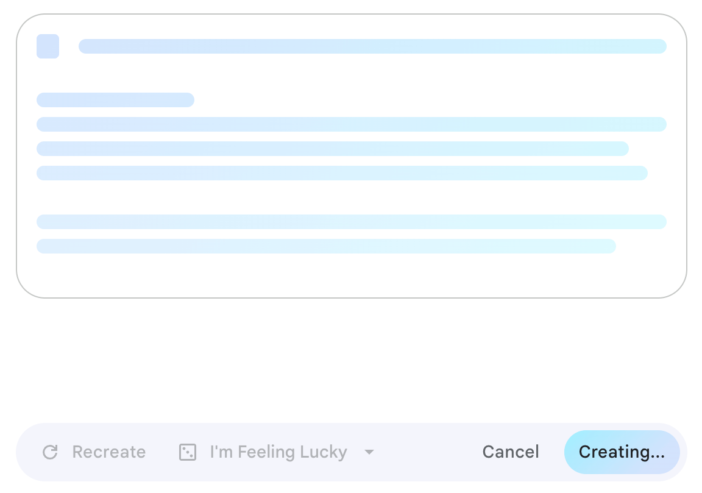Collapse the I'm Feeling Lucky style chooser
This screenshot has height=493, width=702.
(x=369, y=452)
